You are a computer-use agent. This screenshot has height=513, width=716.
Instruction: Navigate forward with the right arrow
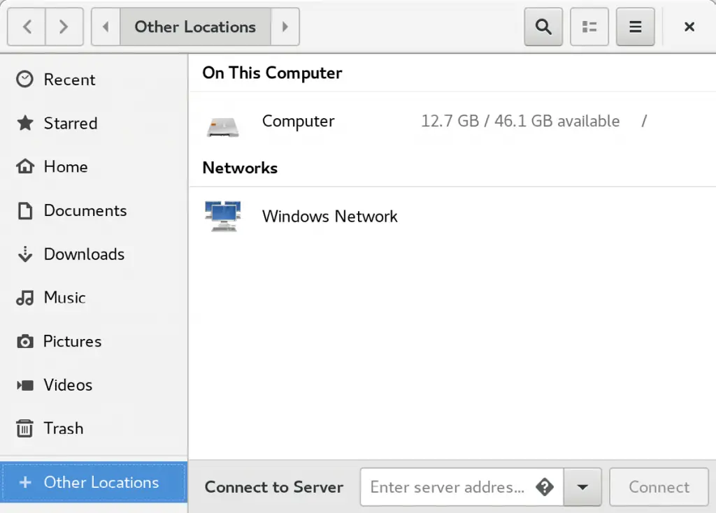click(x=64, y=27)
